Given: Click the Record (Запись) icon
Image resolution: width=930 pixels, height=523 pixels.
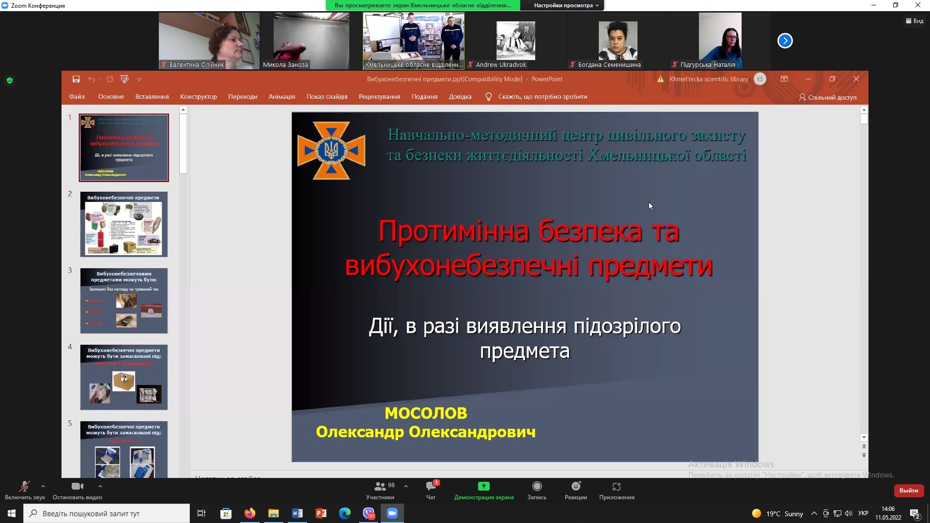Looking at the screenshot, I should tap(537, 487).
